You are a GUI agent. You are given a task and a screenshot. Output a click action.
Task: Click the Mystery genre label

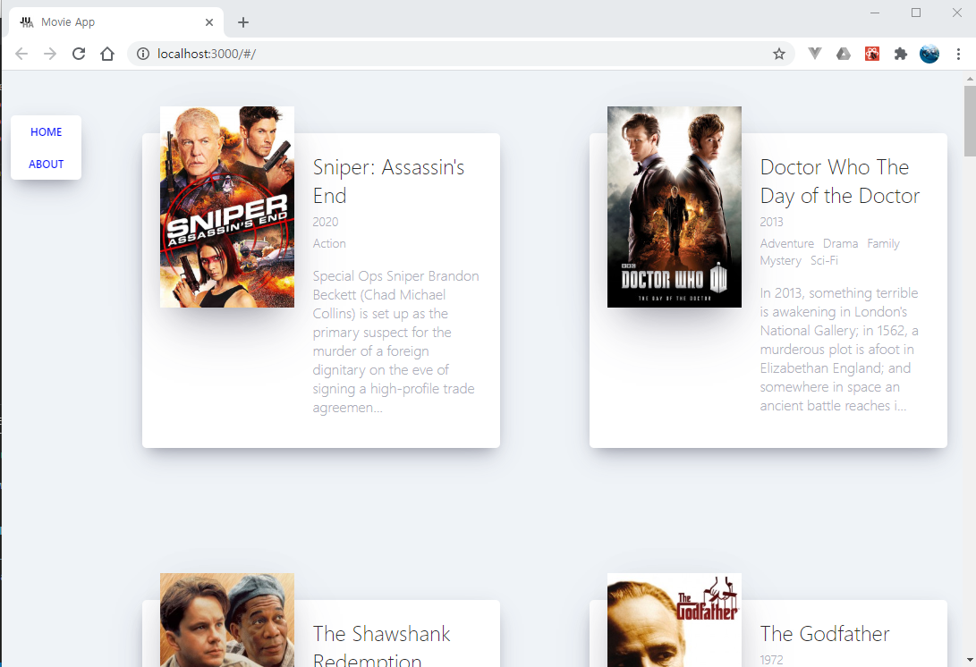pyautogui.click(x=781, y=260)
